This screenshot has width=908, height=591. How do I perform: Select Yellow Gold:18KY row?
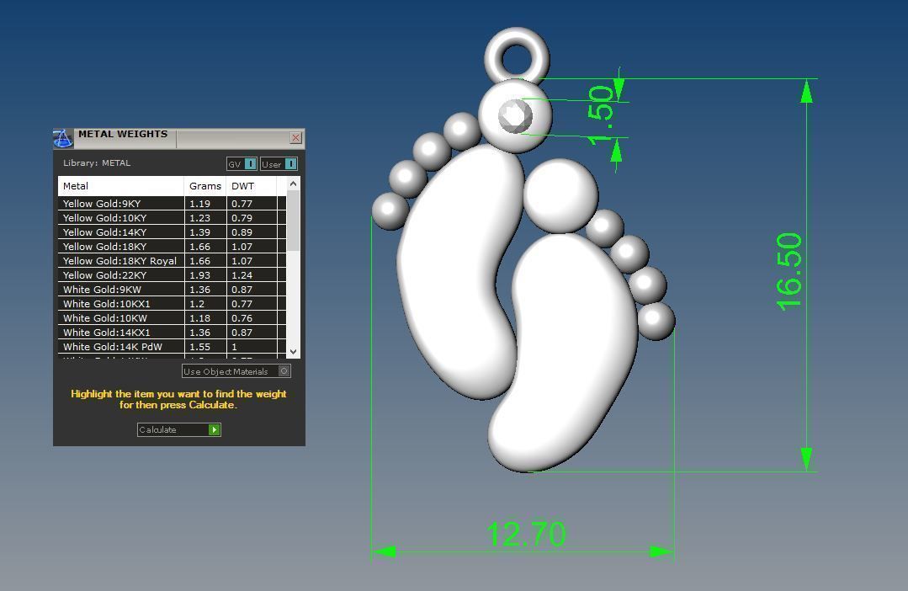pos(172,246)
